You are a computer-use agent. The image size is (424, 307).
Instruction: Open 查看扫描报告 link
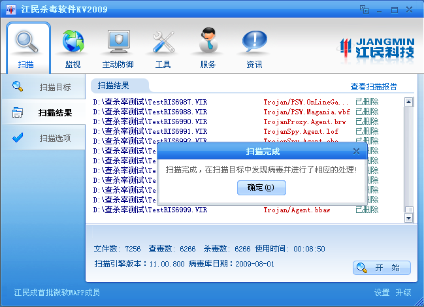pos(374,87)
